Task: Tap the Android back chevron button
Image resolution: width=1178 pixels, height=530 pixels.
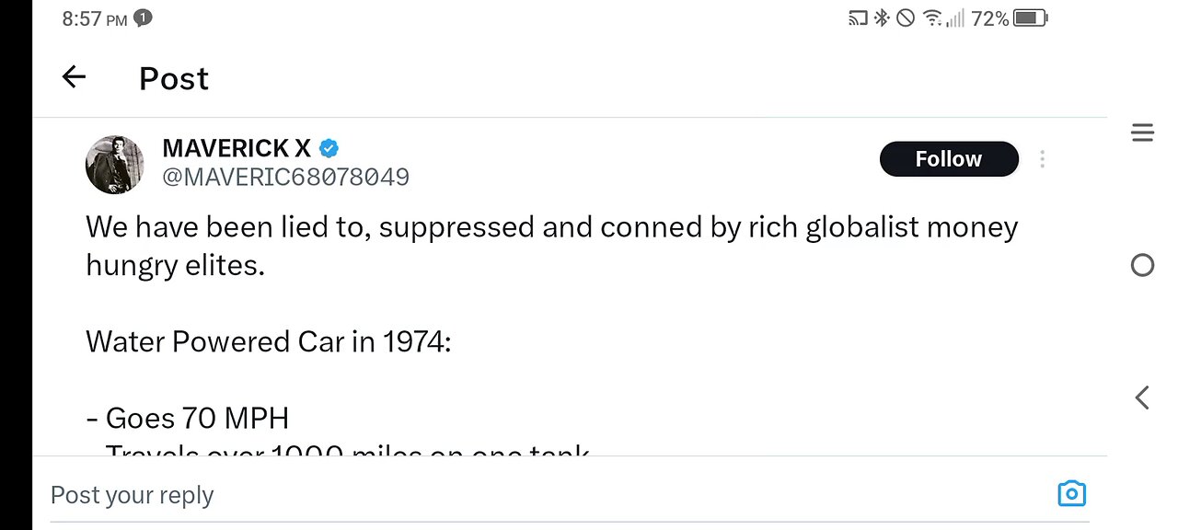Action: pos(1142,397)
